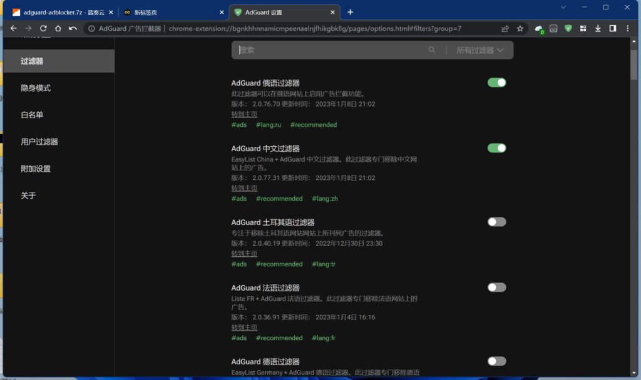
Task: Click the browser forward arrow
Action: [28, 29]
